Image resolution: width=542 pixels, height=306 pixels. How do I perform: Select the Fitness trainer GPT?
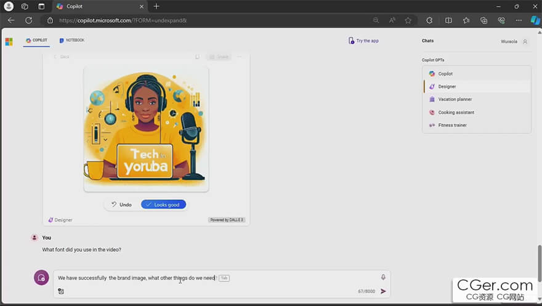477,125
